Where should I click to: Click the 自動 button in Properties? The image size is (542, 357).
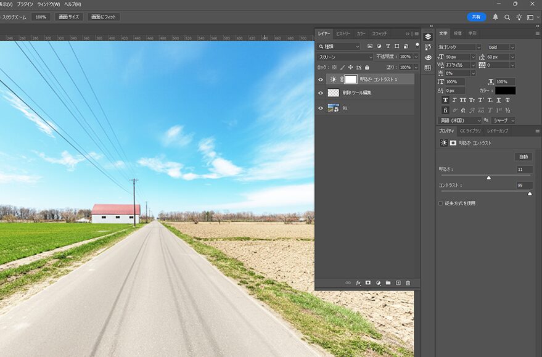pos(523,157)
